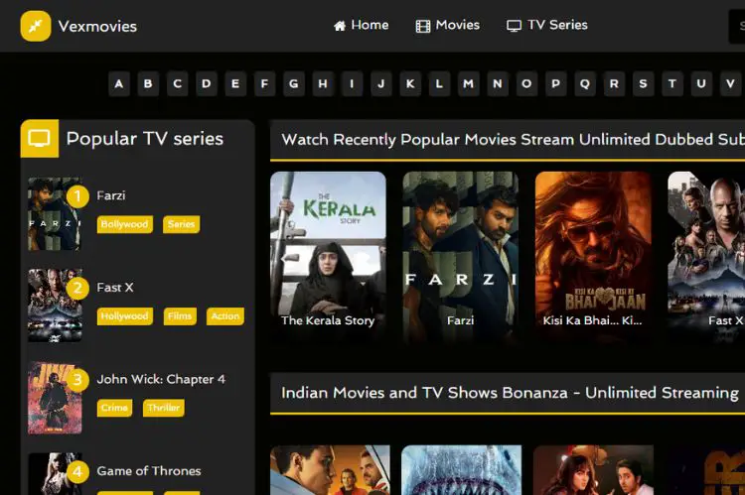Open the Vexmovies brand name link
Viewport: 745px width, 495px height.
pyautogui.click(x=97, y=26)
